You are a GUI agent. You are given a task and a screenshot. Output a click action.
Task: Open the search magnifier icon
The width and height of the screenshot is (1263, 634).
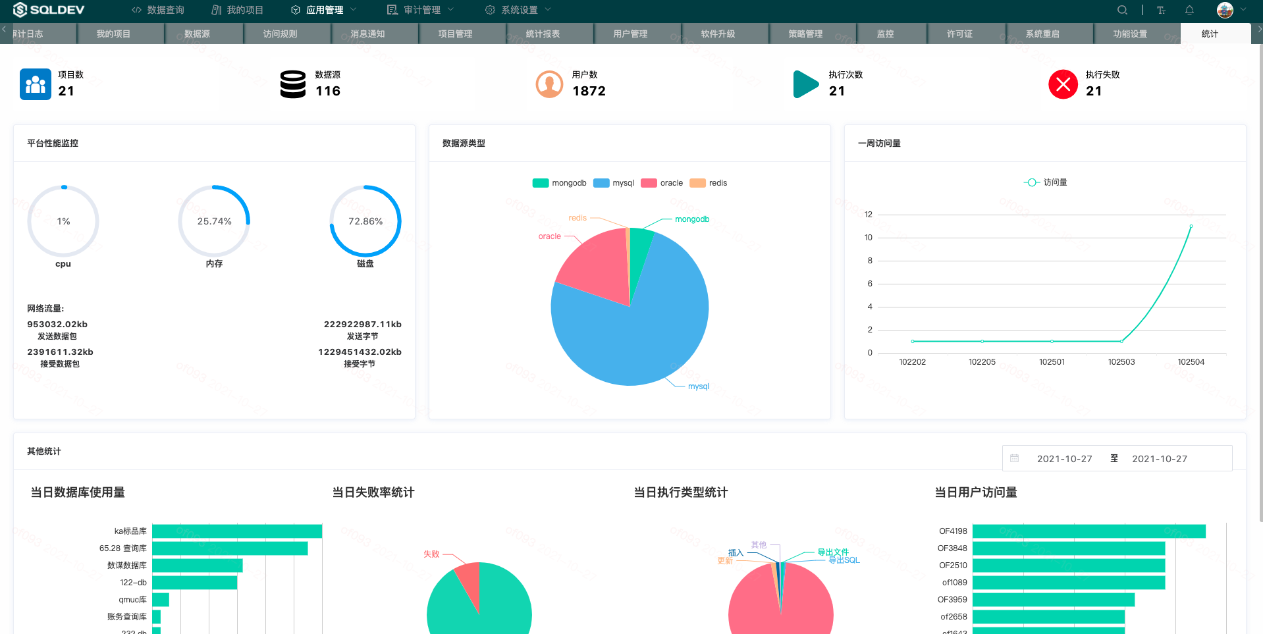[x=1122, y=10]
